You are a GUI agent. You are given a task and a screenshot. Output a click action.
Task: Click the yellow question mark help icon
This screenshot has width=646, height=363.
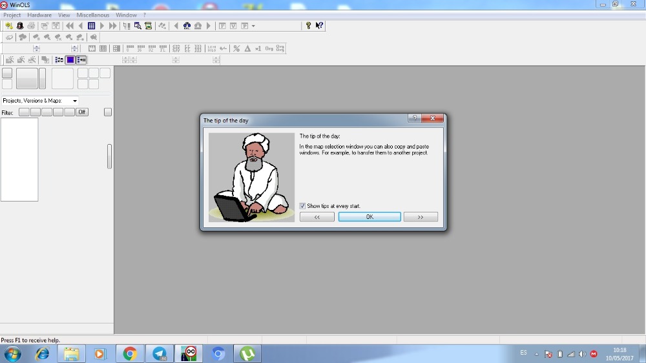308,26
